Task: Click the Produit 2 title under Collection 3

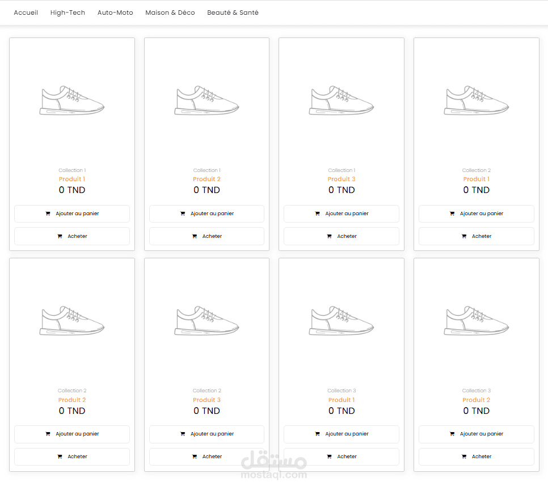Action: point(477,400)
